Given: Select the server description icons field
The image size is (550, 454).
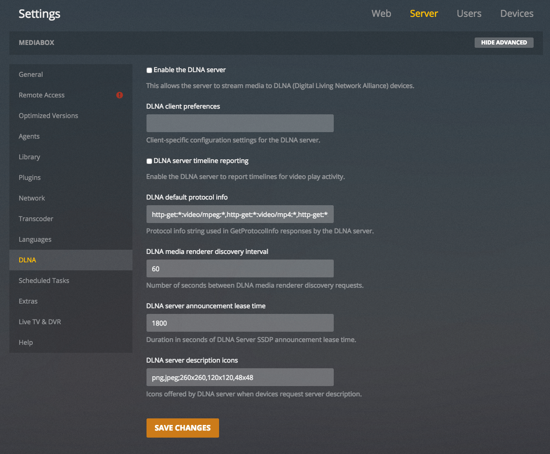Looking at the screenshot, I should coord(240,377).
